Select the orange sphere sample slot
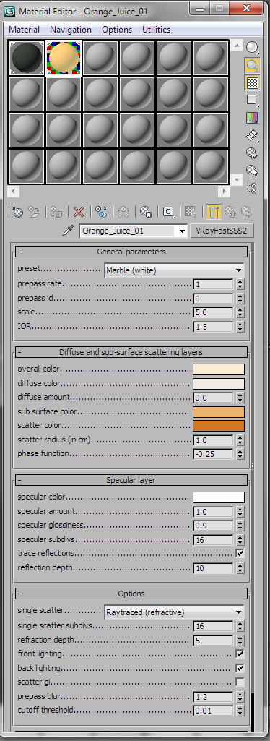The width and height of the screenshot is (270, 741). click(x=64, y=58)
